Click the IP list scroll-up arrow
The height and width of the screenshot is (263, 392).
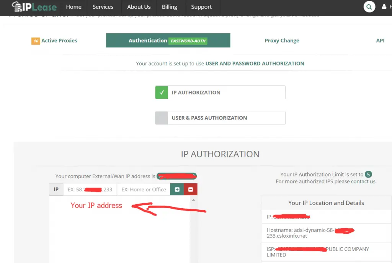[193, 200]
